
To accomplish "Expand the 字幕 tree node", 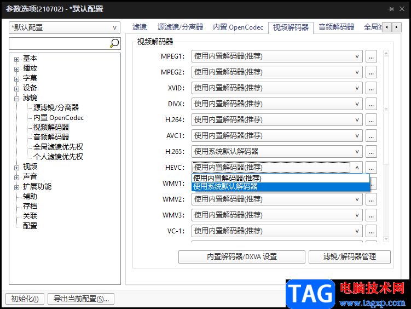I will (16, 79).
